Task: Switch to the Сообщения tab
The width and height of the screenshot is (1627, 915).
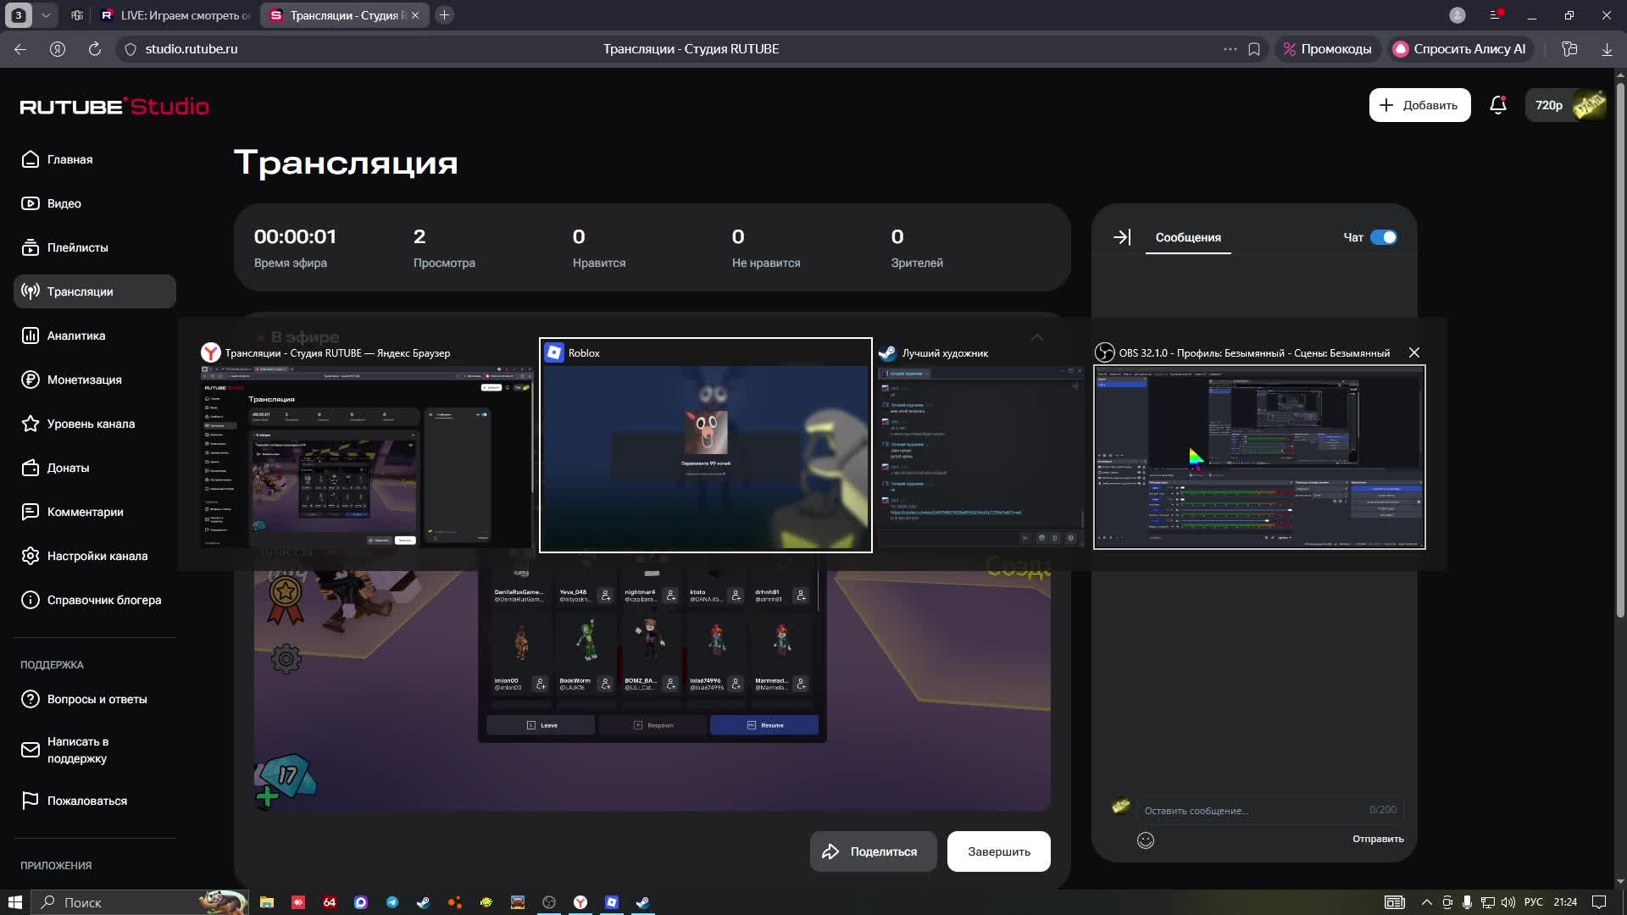Action: coord(1188,238)
